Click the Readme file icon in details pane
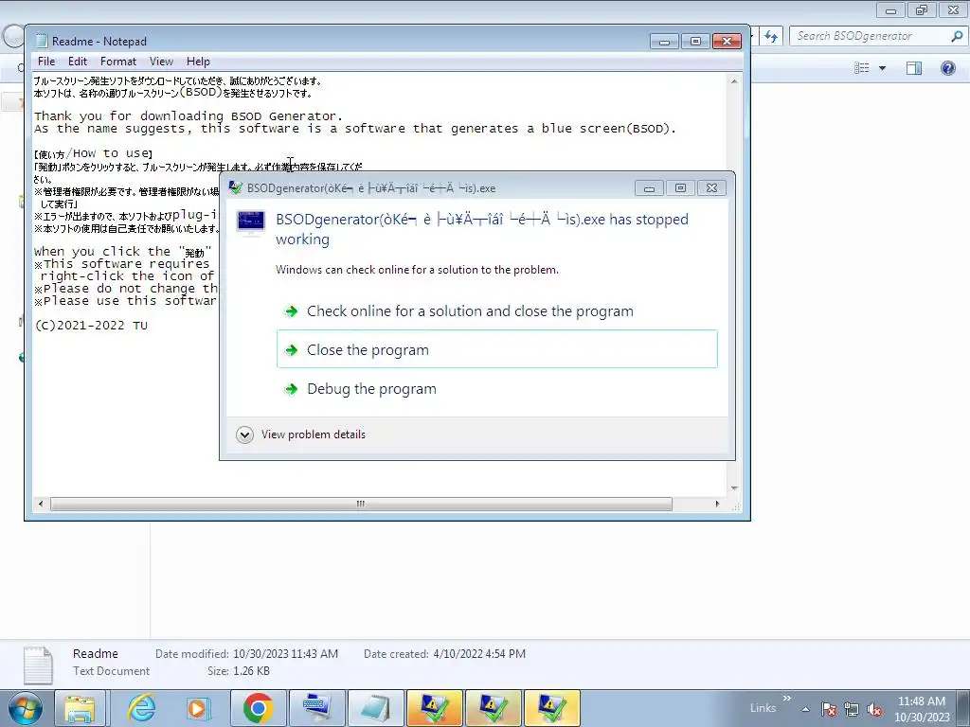 coord(37,664)
